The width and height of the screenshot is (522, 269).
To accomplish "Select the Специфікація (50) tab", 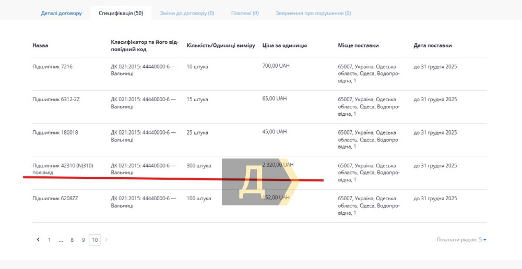I will (x=121, y=13).
